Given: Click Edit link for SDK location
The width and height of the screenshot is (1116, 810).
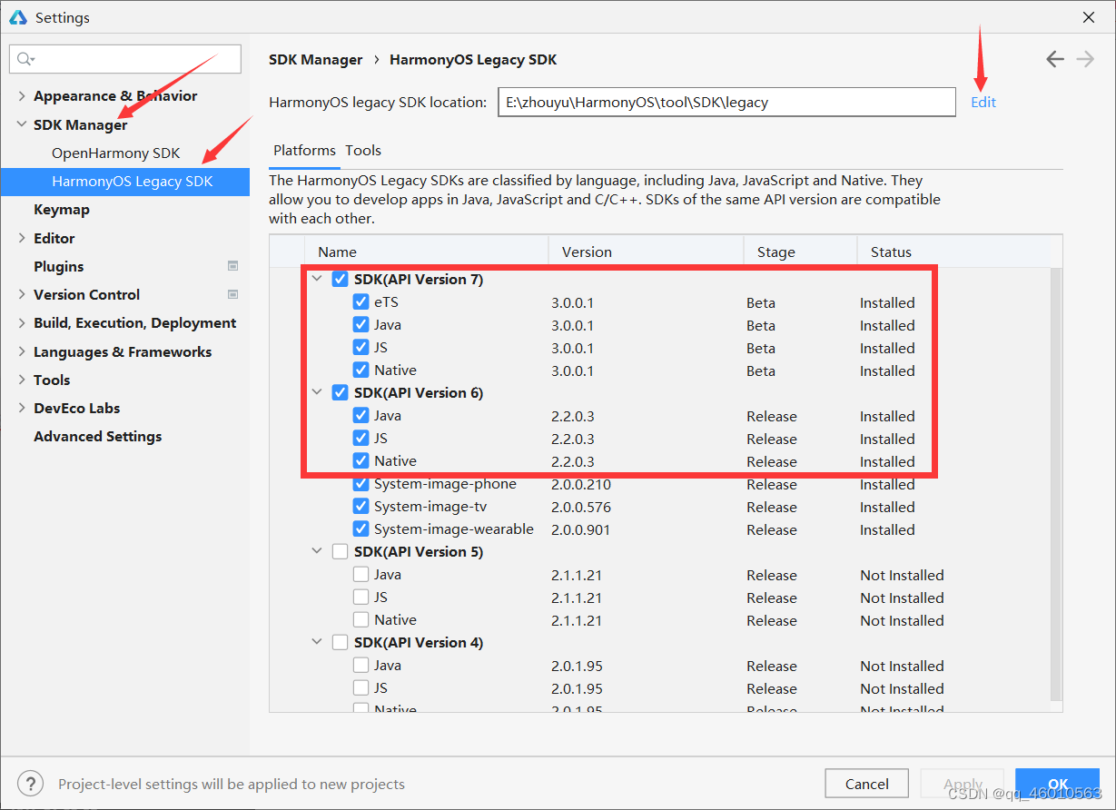Looking at the screenshot, I should pyautogui.click(x=983, y=103).
